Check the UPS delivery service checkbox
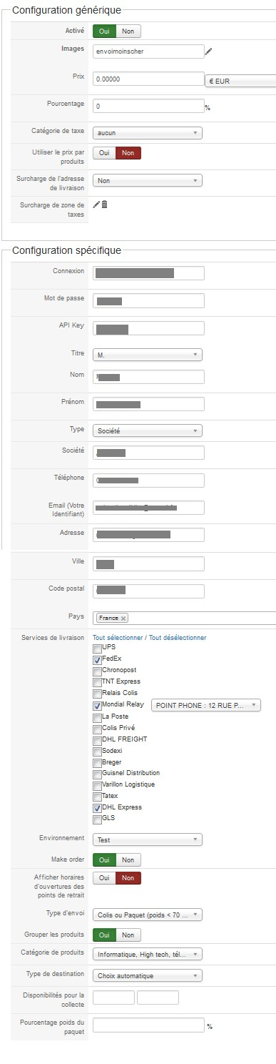 [97, 647]
